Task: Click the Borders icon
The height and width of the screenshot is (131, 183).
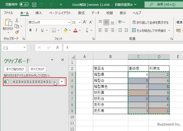Action: click(x=54, y=30)
